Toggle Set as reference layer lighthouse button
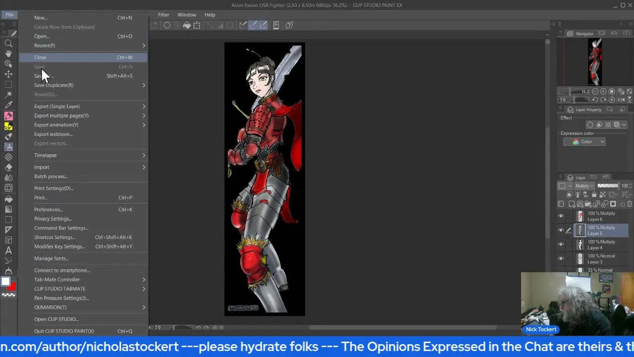634x357 pixels. pos(578,194)
